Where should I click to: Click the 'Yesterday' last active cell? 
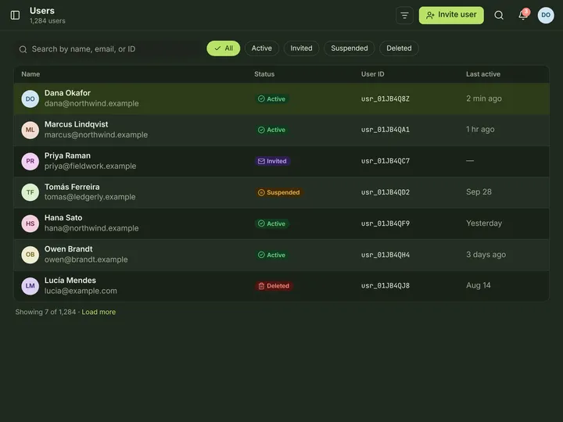[x=484, y=224]
